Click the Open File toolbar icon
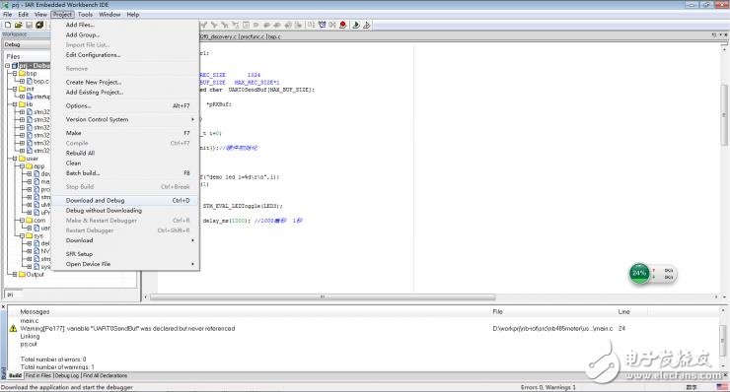The width and height of the screenshot is (730, 392). [18, 25]
